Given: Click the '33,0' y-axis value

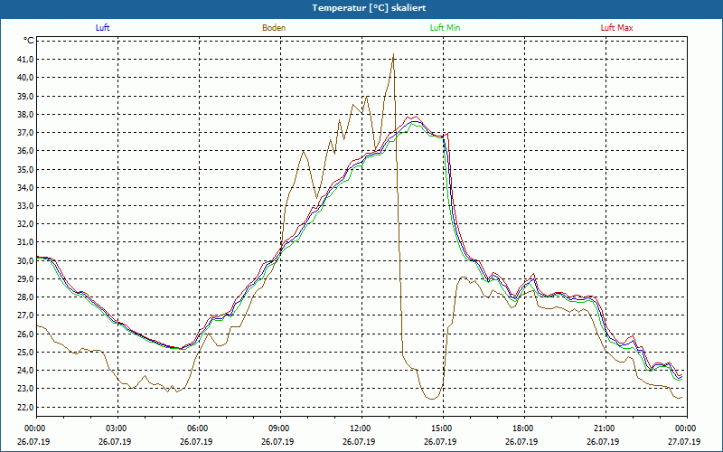Looking at the screenshot, I should coord(26,206).
